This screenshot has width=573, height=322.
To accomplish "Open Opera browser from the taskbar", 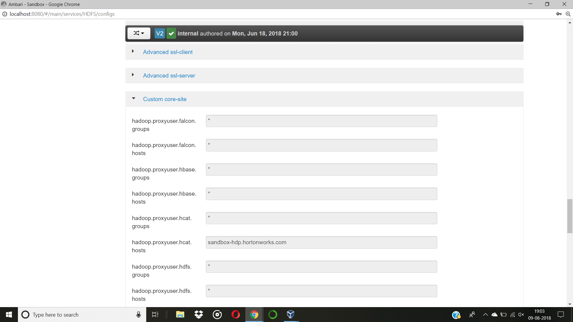I will 235,315.
